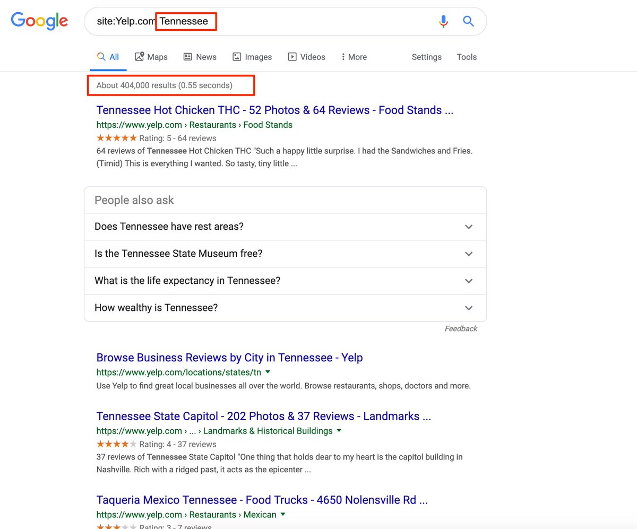The image size is (637, 529).
Task: Open the More search options menu
Action: pyautogui.click(x=354, y=57)
